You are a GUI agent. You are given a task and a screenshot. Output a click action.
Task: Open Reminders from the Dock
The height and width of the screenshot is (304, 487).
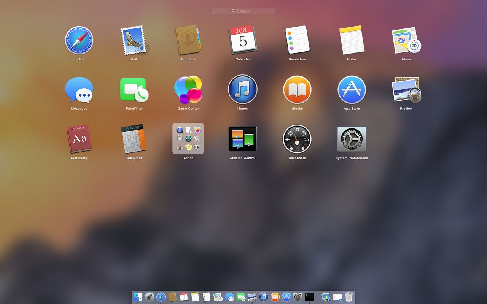[207, 297]
